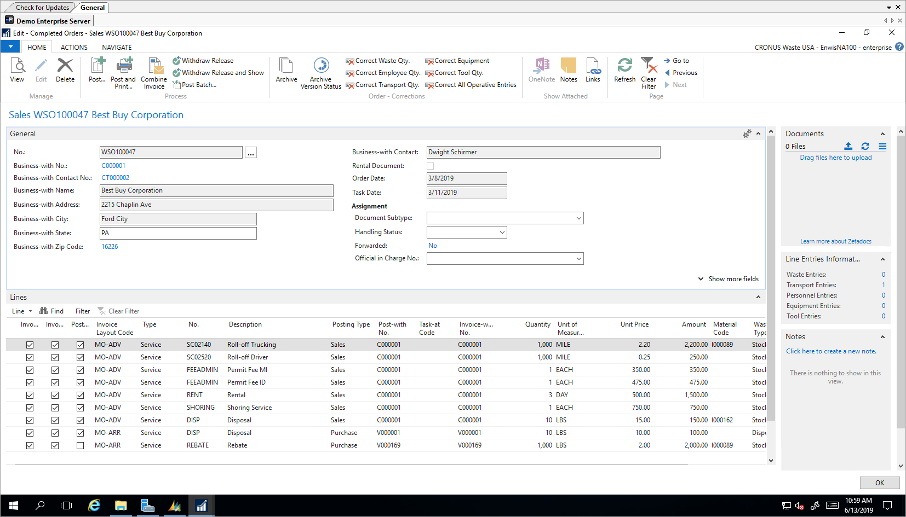Toggle first Invoiced checkbox on Roll-off Trucking row
906x517 pixels.
30,345
